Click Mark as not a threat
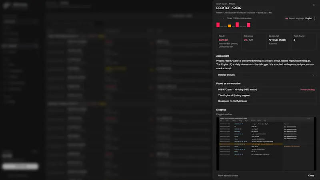320x180 pixels. (x=228, y=176)
